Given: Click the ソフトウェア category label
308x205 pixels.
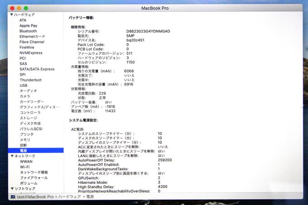Looking at the screenshot, I should click(25, 189).
